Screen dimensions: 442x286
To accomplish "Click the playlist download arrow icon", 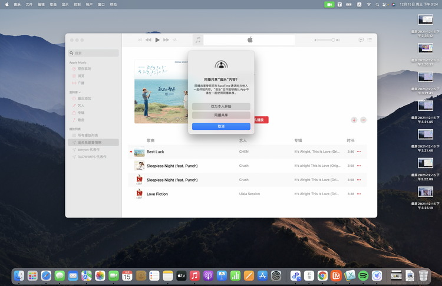I will click(x=354, y=120).
